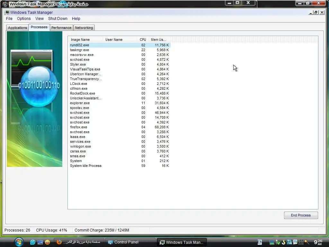Select the svchost.exe row using 14,708 K

click(x=120, y=118)
